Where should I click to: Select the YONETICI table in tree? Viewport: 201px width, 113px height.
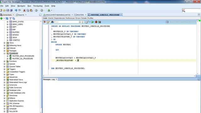click(x=16, y=40)
